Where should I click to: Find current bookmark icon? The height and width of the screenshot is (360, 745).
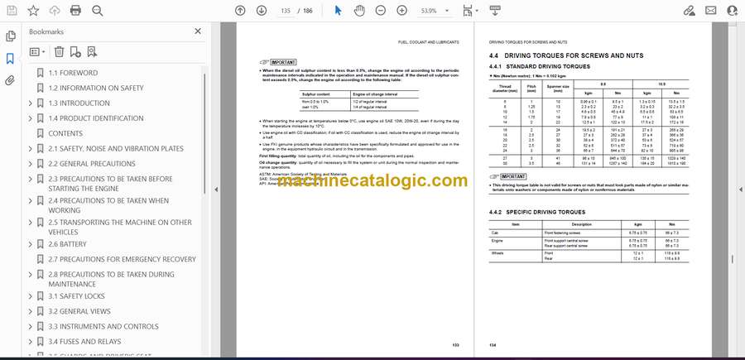92,52
